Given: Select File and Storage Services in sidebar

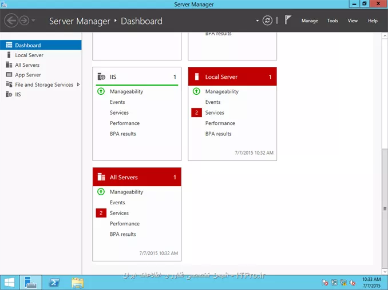Looking at the screenshot, I should [x=41, y=84].
